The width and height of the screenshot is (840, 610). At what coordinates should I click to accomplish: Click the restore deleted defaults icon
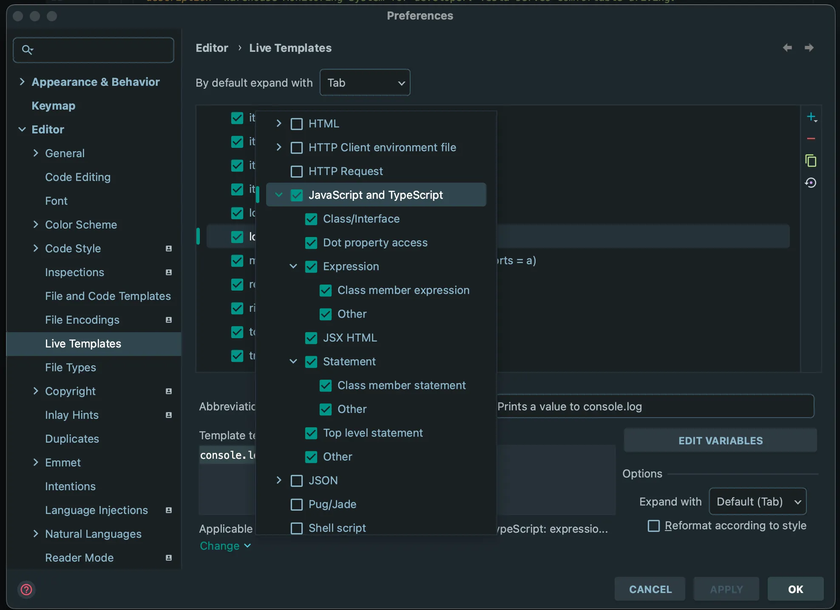tap(811, 183)
